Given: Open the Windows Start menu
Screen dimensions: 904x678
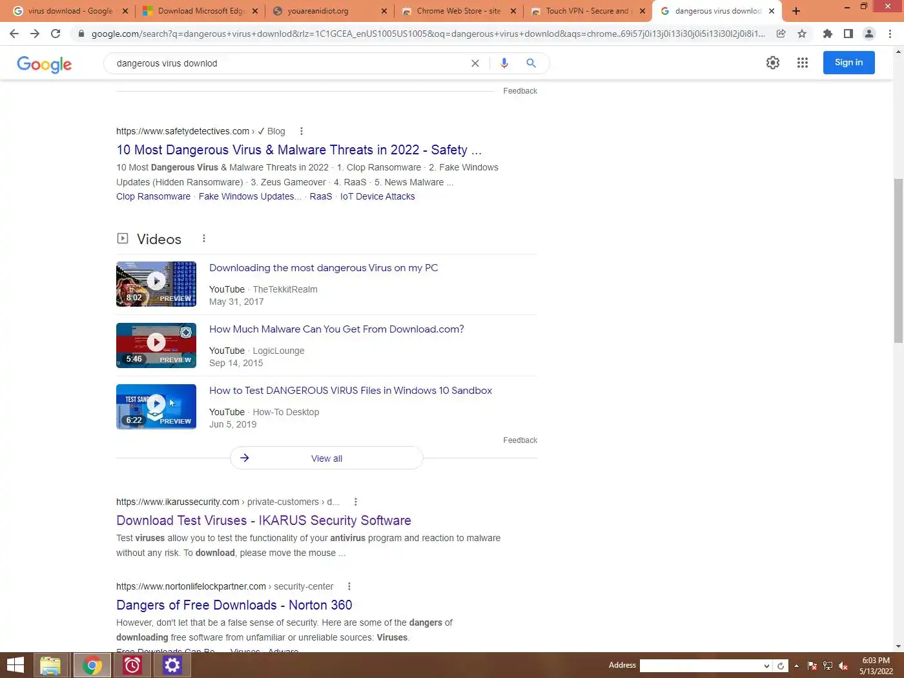Looking at the screenshot, I should (15, 665).
